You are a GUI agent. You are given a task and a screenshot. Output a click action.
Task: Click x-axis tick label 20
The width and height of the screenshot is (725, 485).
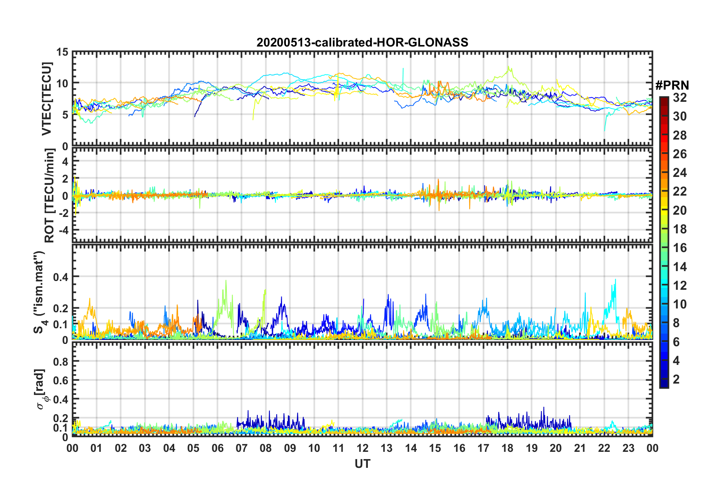click(556, 448)
